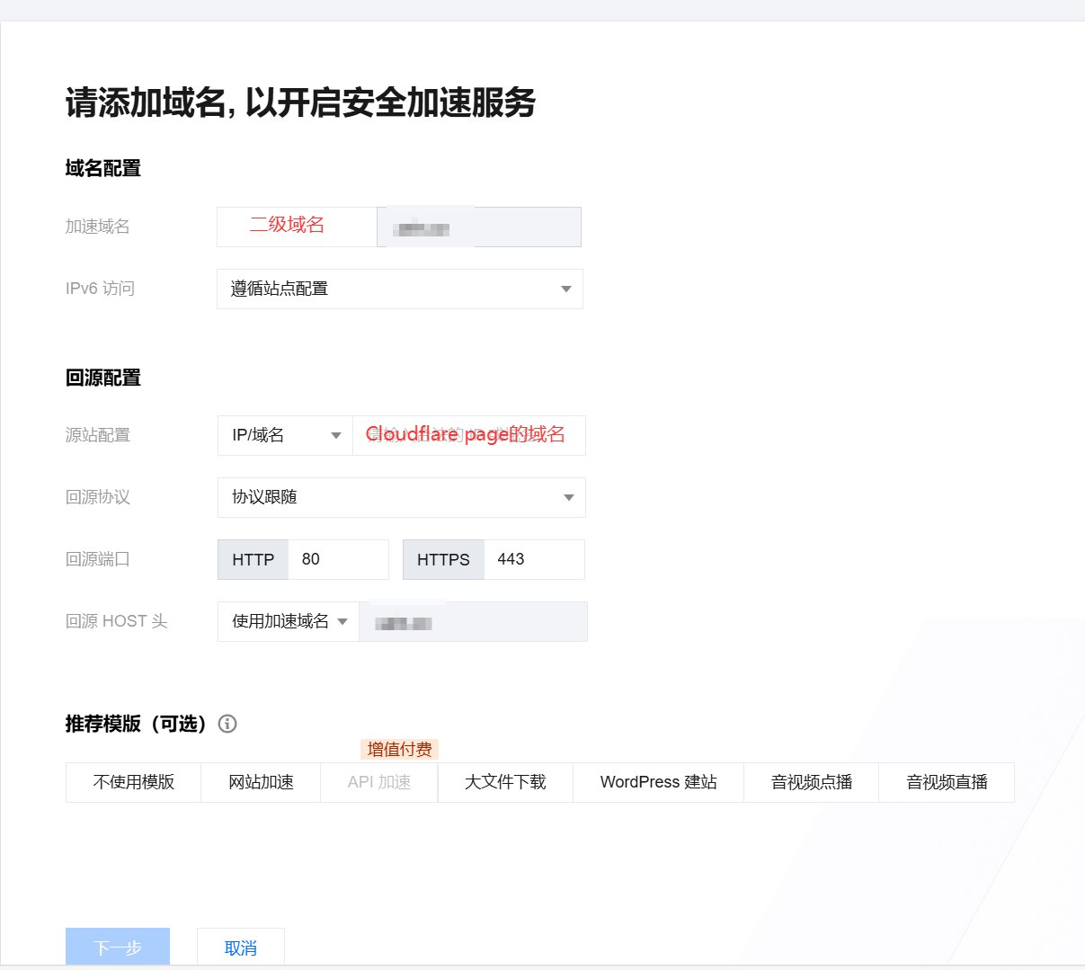Screen dimensions: 1085x970
Task: Click the 取消 button
Action: 240,948
